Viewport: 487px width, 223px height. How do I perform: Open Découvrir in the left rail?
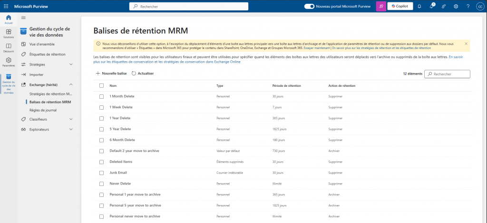point(9,47)
